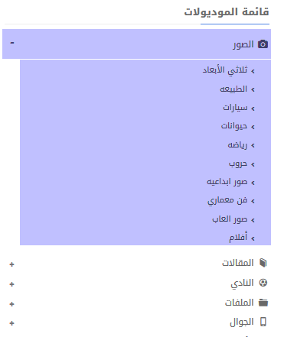Open the ثلاثي الأبعاد subcategory
This screenshot has height=337, width=284.
225,70
